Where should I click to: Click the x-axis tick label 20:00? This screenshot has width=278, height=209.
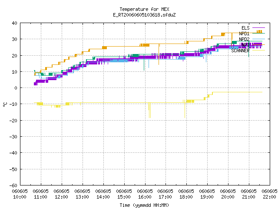[x=228, y=197]
